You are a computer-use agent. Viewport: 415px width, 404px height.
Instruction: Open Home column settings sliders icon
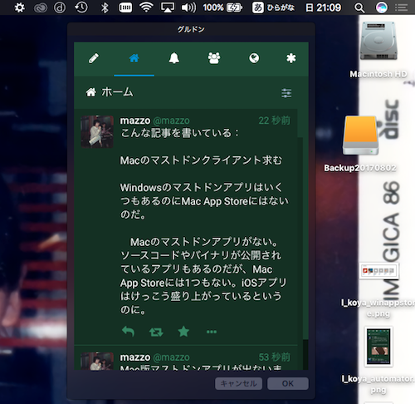[x=286, y=93]
